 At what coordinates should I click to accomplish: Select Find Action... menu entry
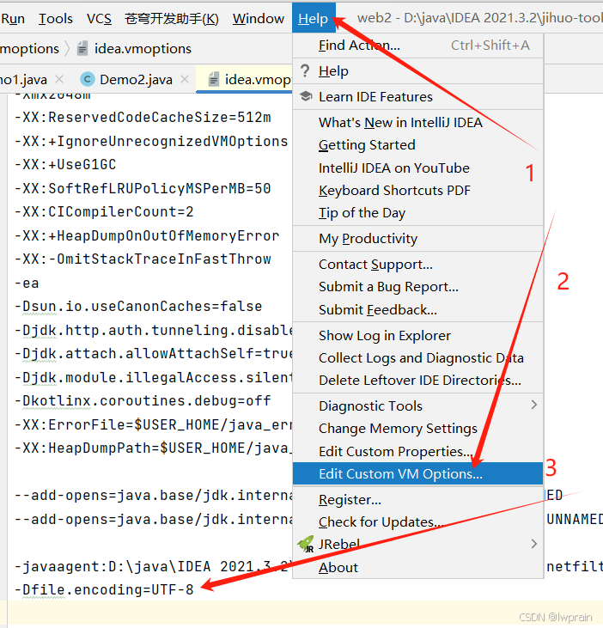[x=417, y=46]
